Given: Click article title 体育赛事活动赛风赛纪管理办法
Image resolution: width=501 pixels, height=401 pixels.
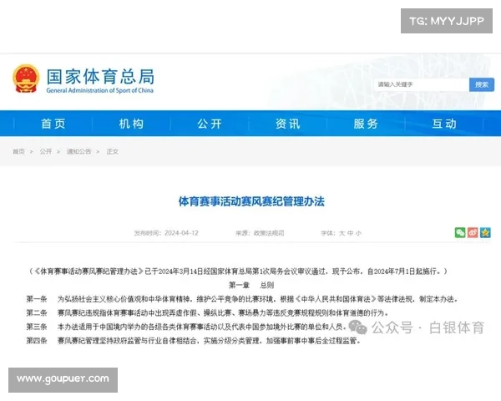Looking at the screenshot, I should (251, 201).
